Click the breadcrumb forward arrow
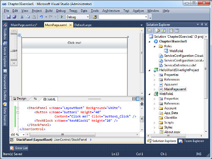This screenshot has width=212, height=159. (91, 140)
